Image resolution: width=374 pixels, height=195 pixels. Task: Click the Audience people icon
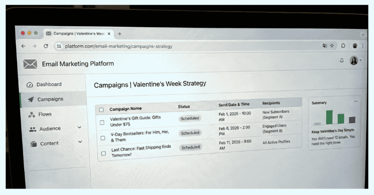pyautogui.click(x=33, y=129)
